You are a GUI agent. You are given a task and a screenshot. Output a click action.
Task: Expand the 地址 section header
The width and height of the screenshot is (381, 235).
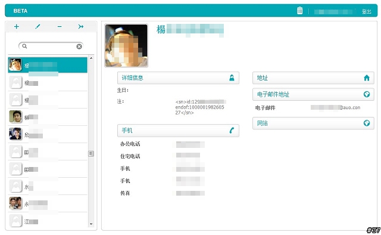click(313, 78)
